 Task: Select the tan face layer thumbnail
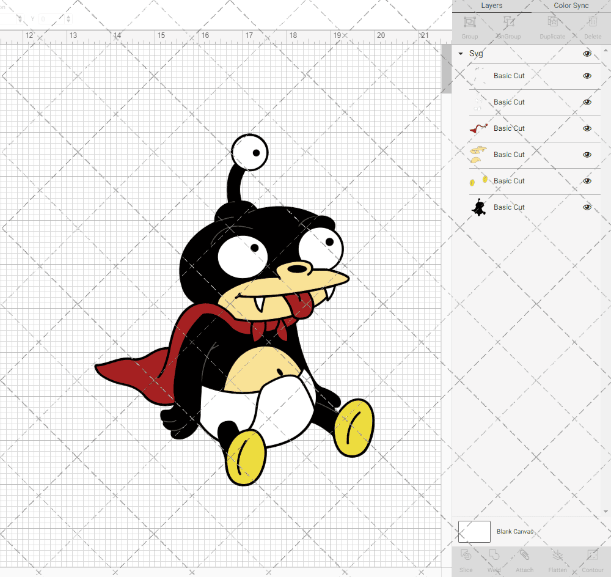[478, 155]
